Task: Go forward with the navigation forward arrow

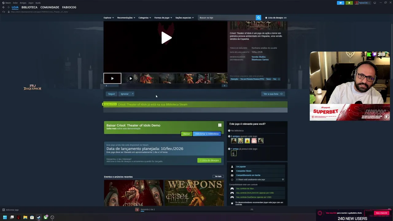Action: click(x=8, y=7)
